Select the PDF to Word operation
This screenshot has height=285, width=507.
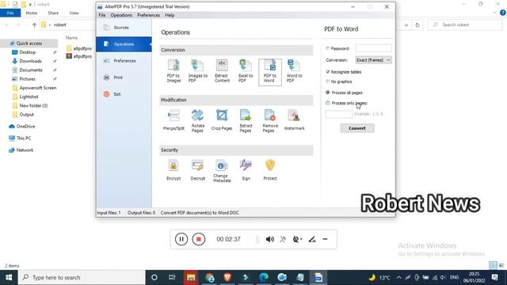(x=270, y=72)
